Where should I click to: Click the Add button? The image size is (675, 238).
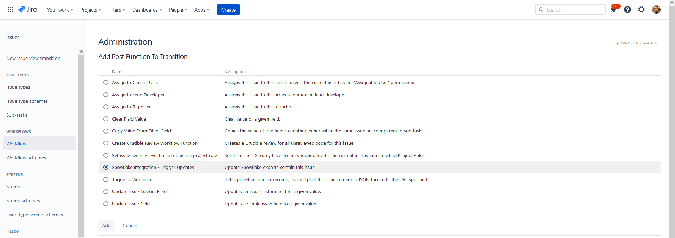[106, 226]
